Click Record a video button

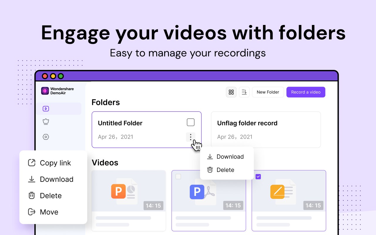coord(306,92)
